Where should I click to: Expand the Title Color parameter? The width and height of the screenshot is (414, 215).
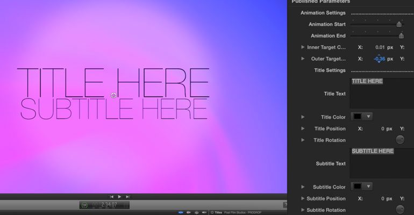tap(303, 117)
